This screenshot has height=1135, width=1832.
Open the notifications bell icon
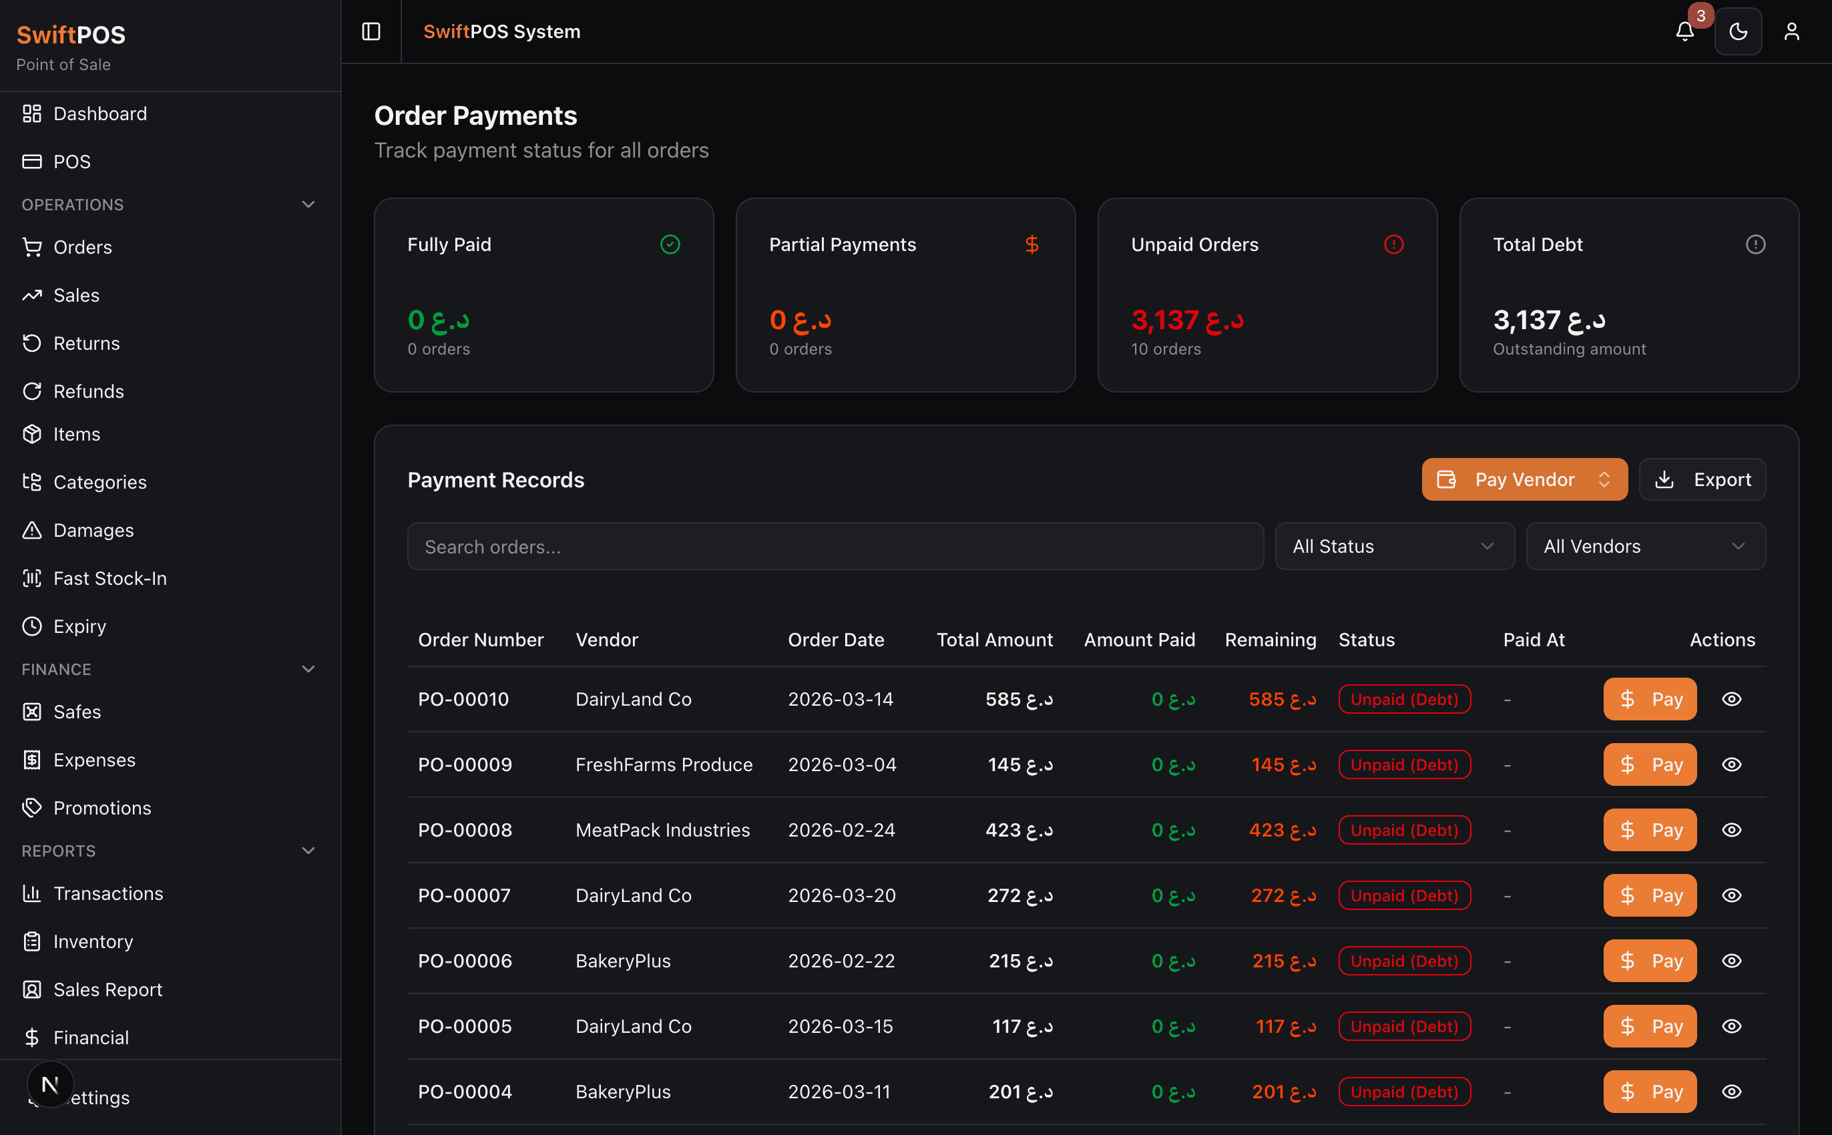[1684, 31]
